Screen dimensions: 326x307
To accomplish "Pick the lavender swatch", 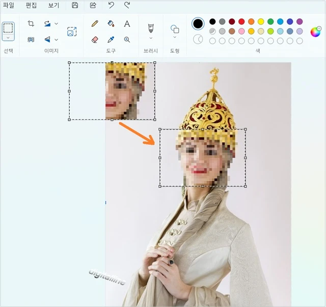I will click(300, 31).
